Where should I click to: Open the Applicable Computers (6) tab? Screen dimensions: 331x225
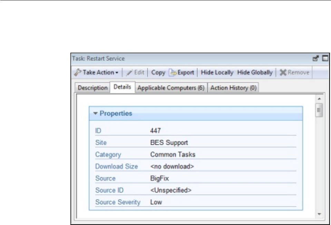point(171,88)
